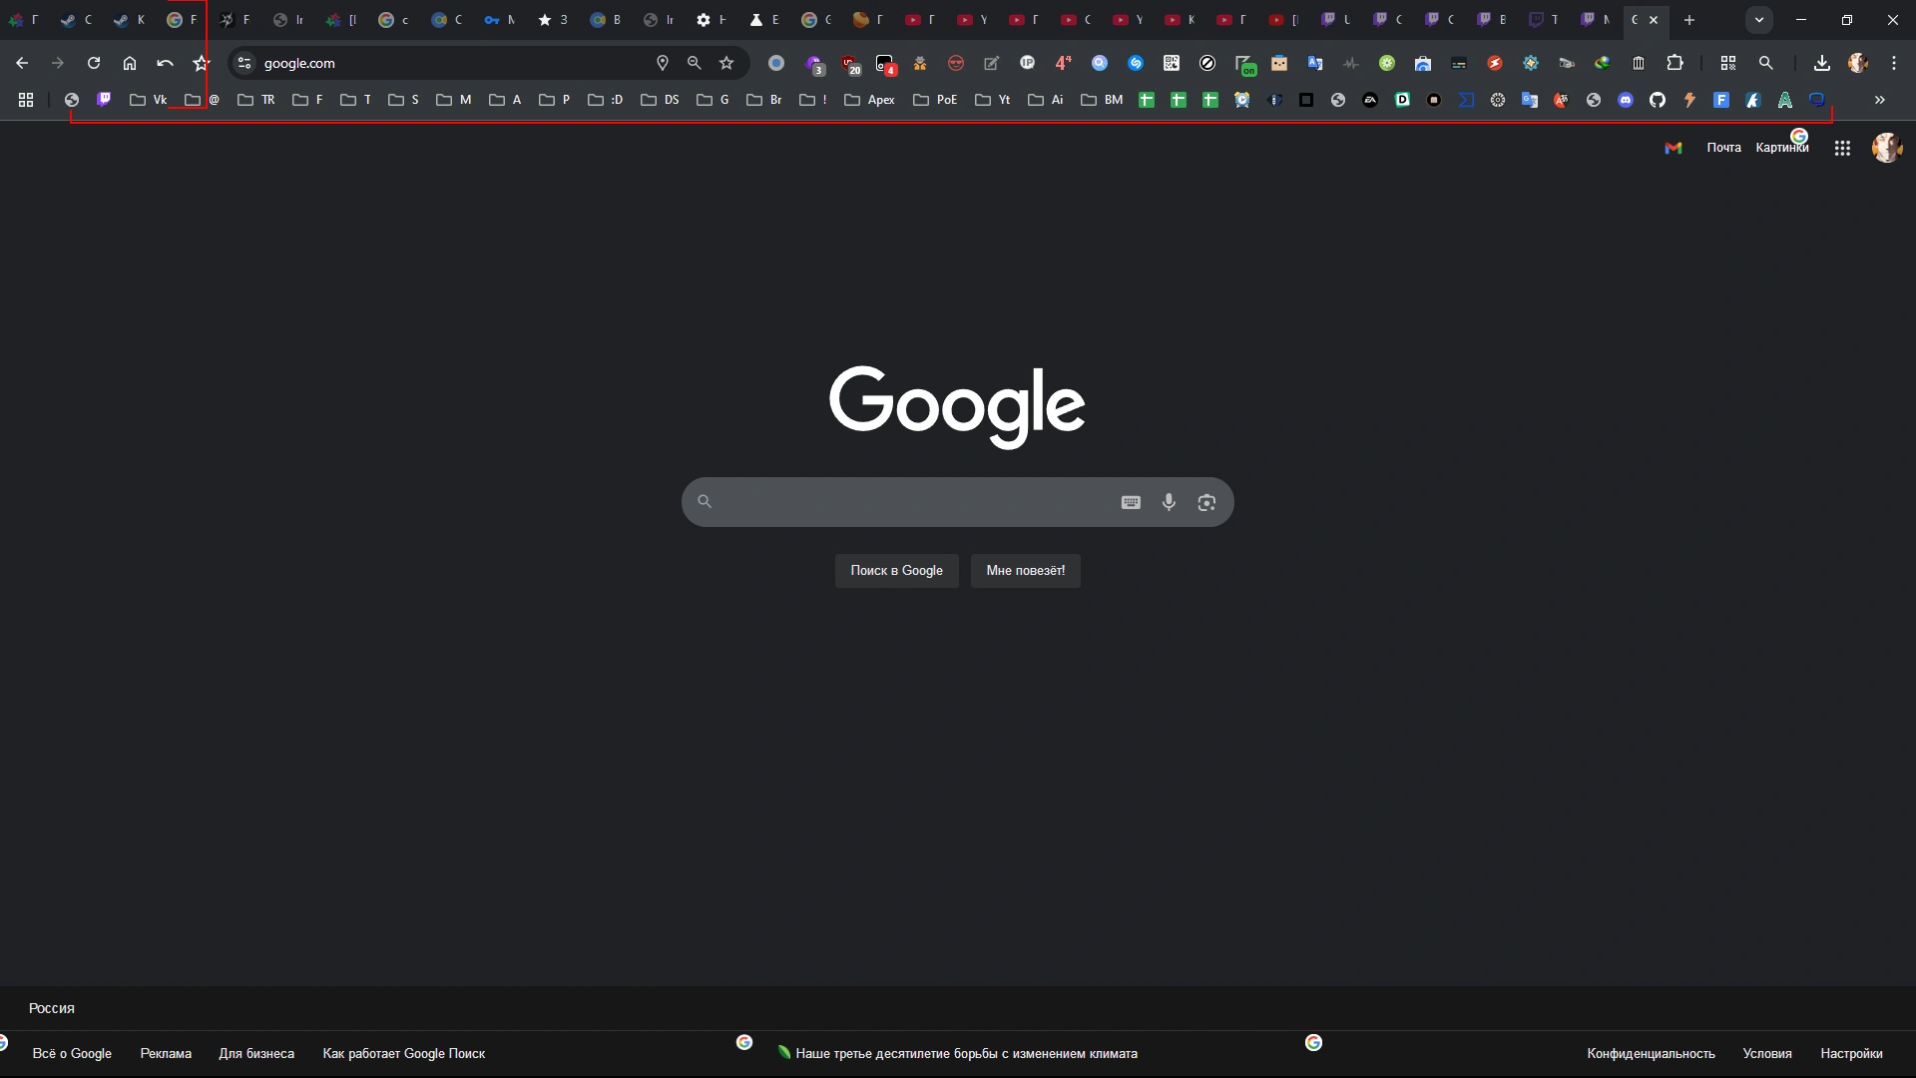Switch to the tab with the blue key icon
The image size is (1916, 1078).
pos(500,20)
